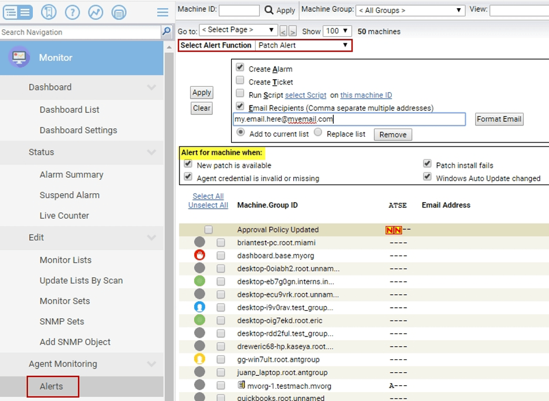Open the bookmarks icon in top toolbar
Image resolution: width=549 pixels, height=401 pixels.
(49, 12)
